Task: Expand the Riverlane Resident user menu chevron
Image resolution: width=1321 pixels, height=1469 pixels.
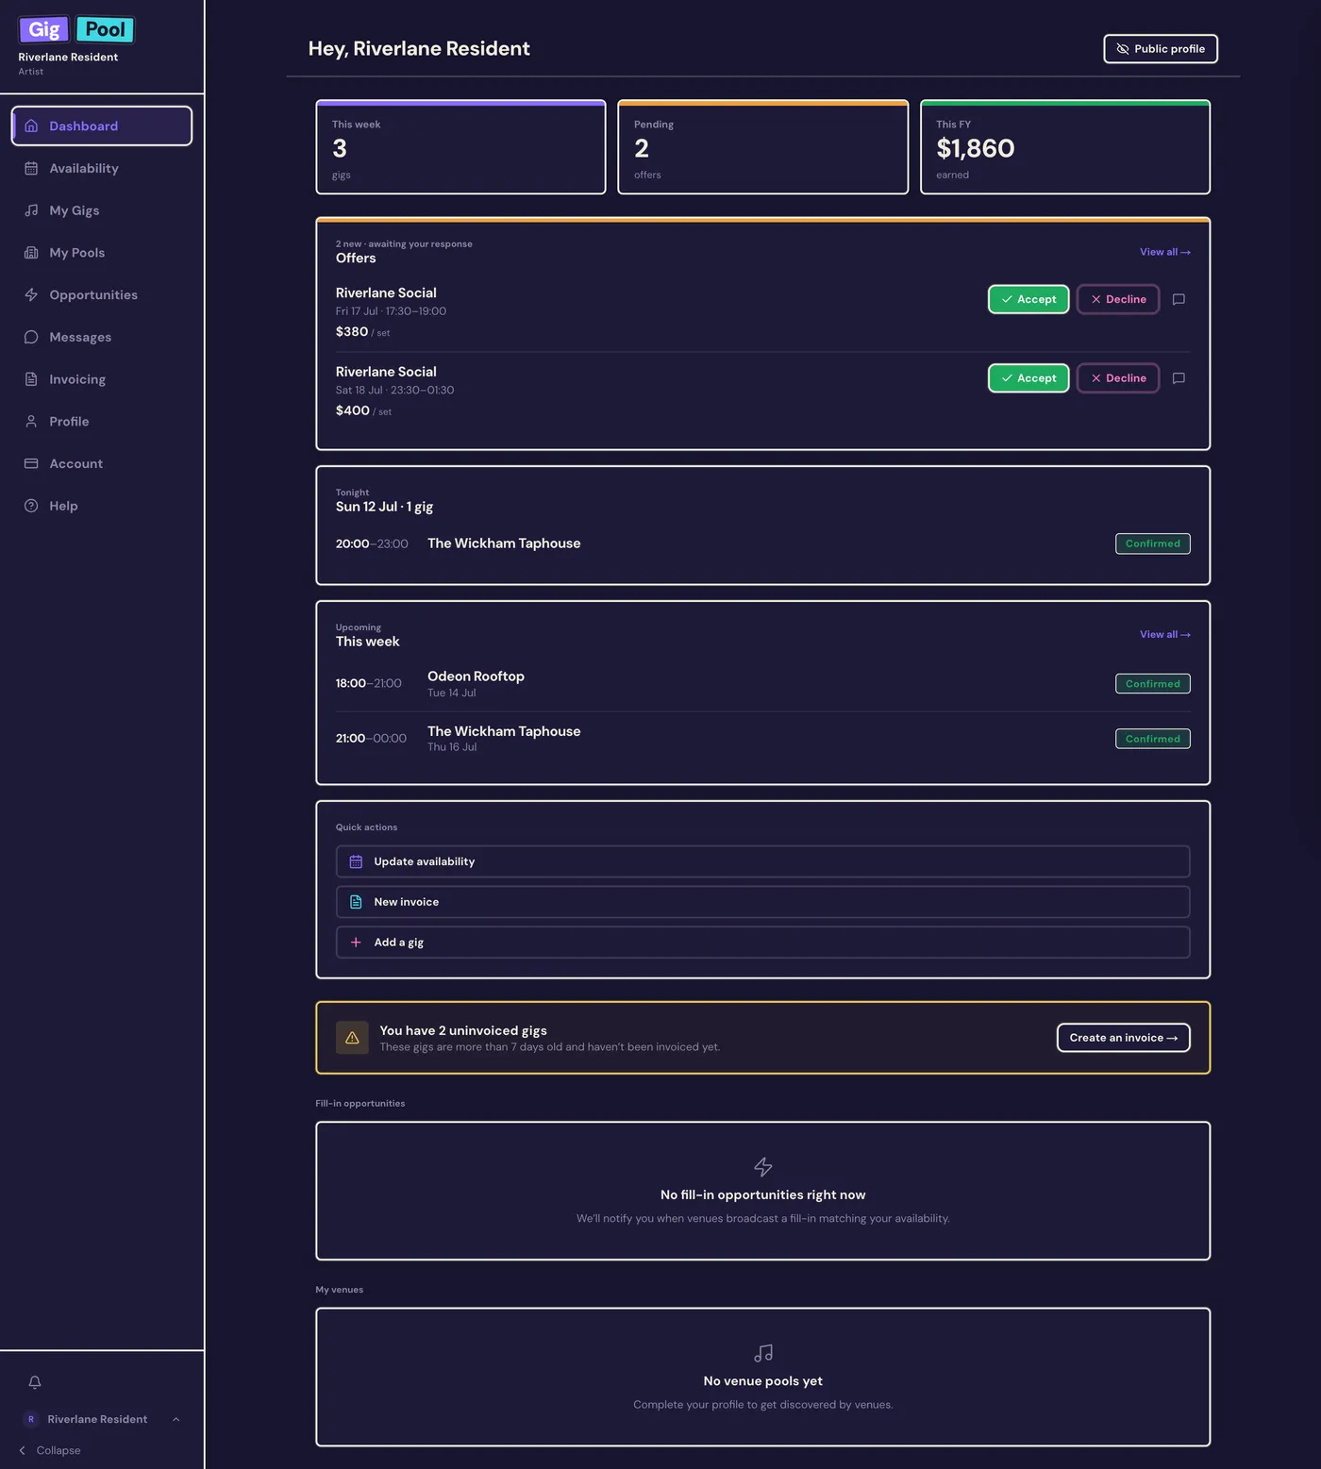Action: pos(176,1419)
